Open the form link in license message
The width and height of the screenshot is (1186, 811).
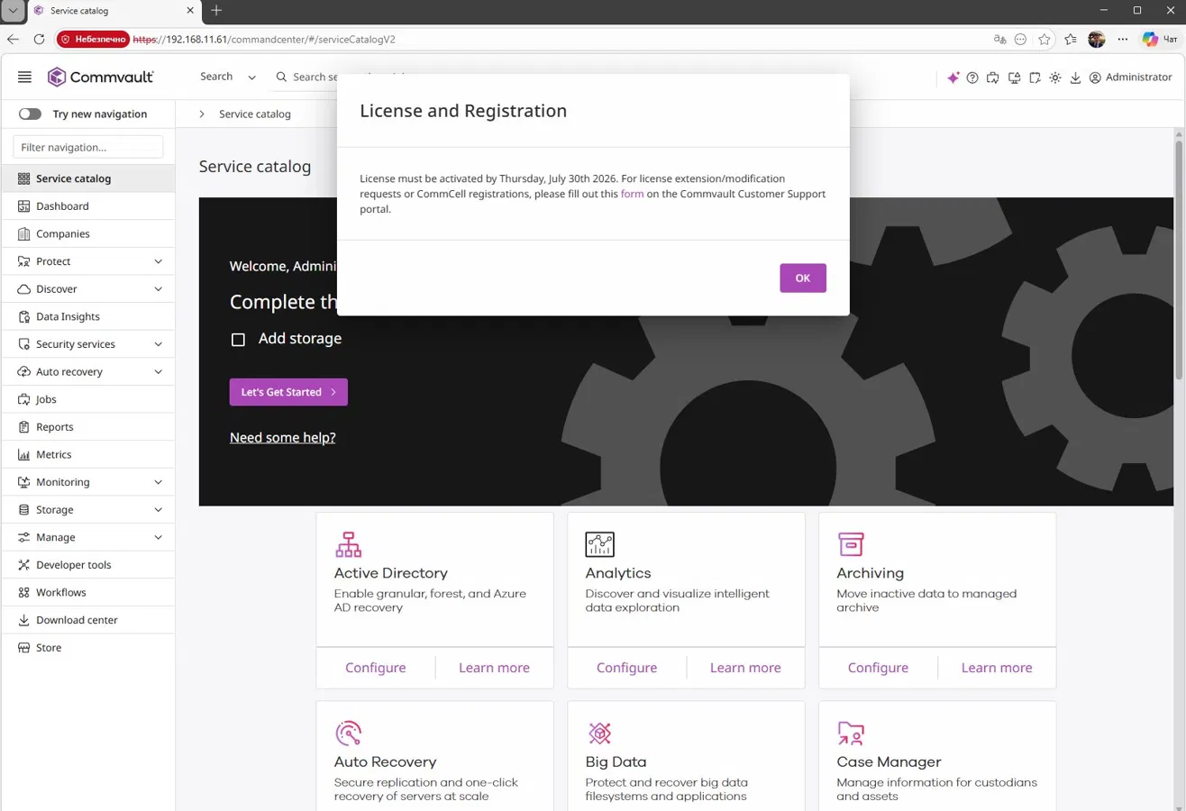(633, 194)
